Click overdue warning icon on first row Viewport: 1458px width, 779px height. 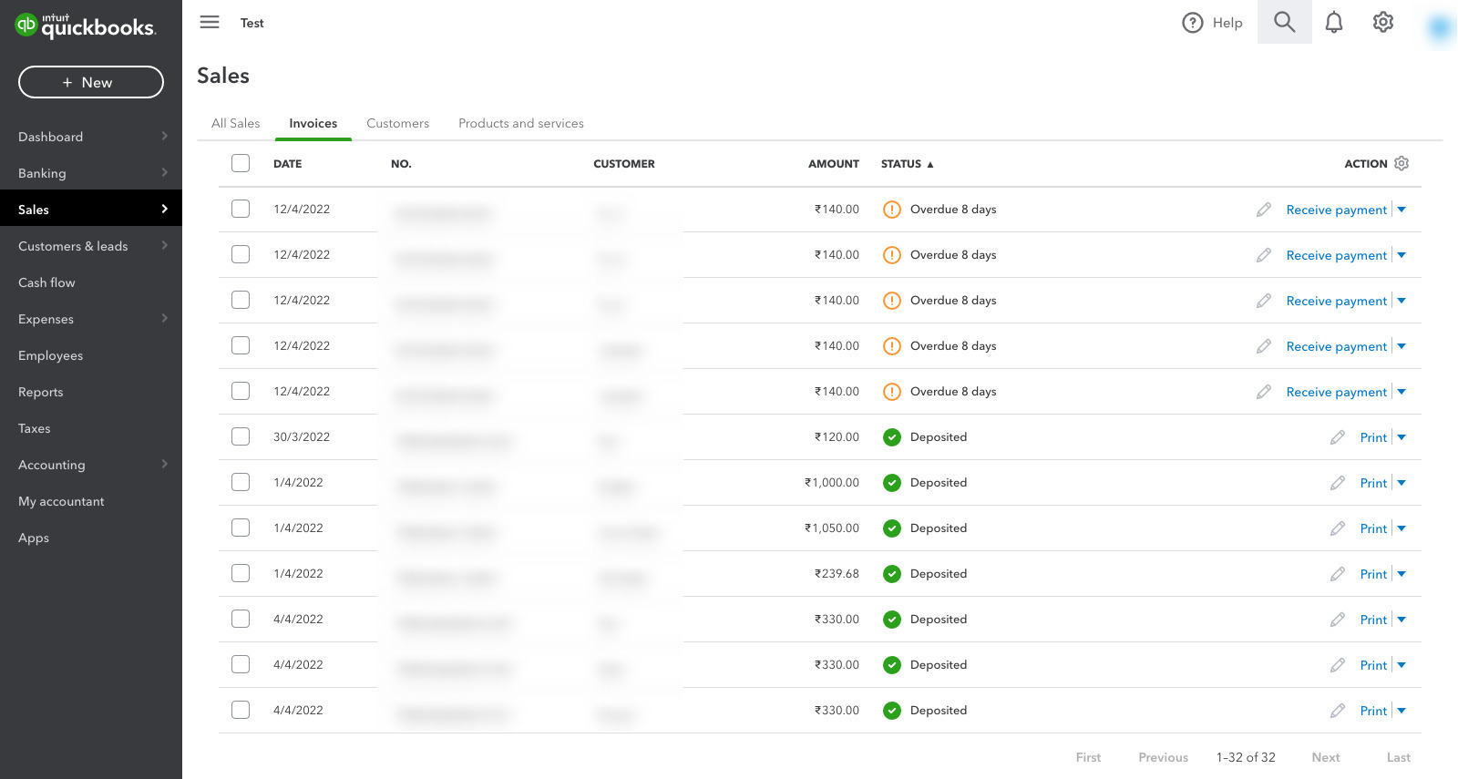point(892,210)
